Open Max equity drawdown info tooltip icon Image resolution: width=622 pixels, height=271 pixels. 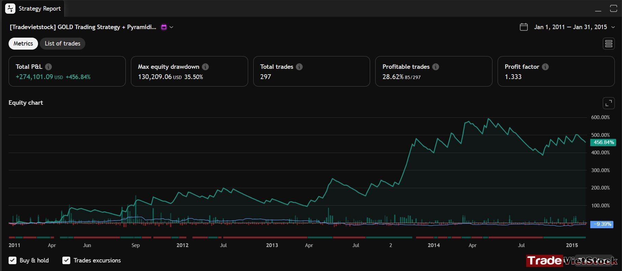205,67
